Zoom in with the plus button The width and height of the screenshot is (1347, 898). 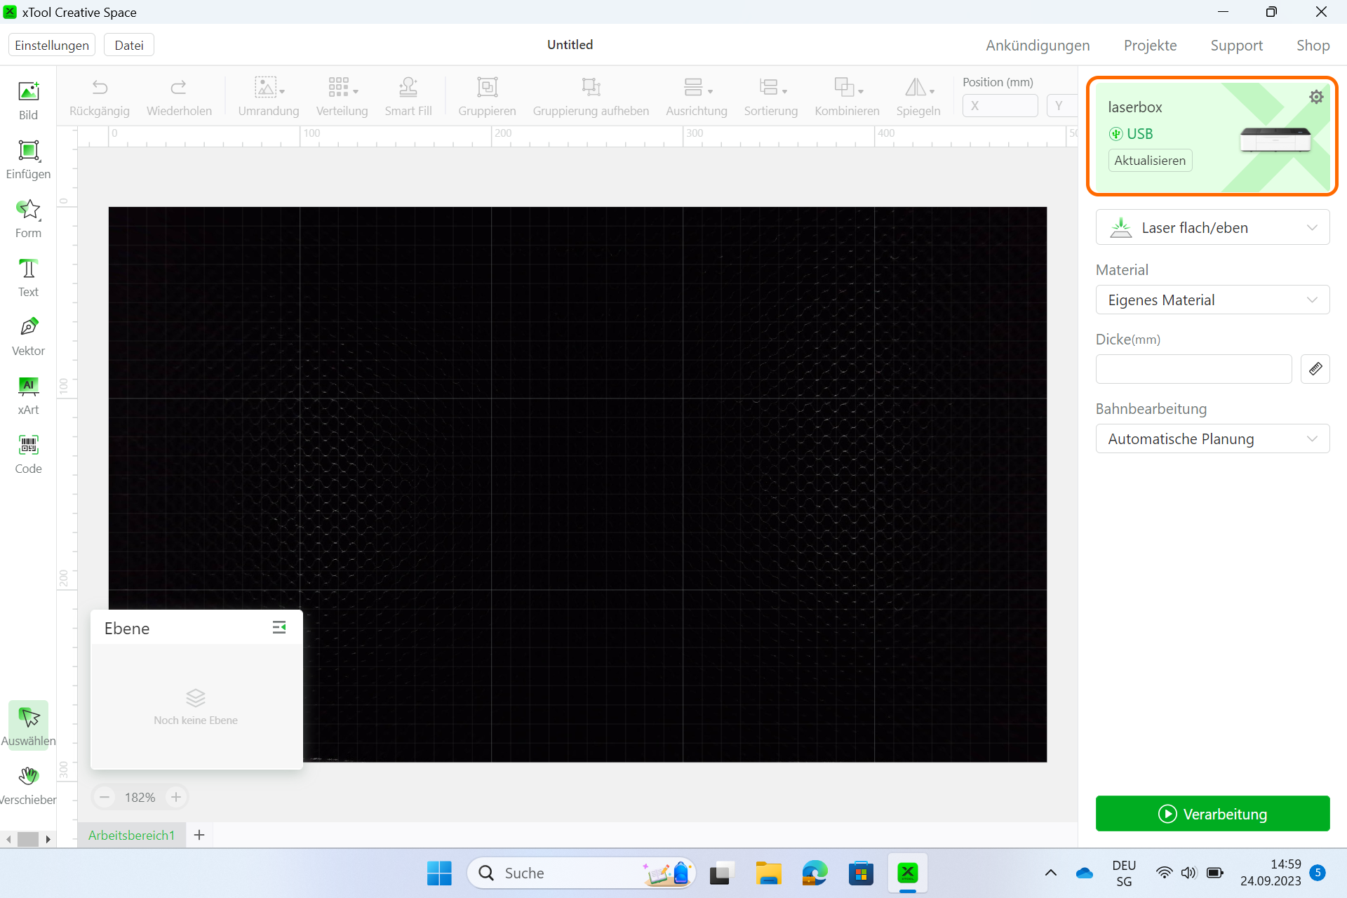176,797
